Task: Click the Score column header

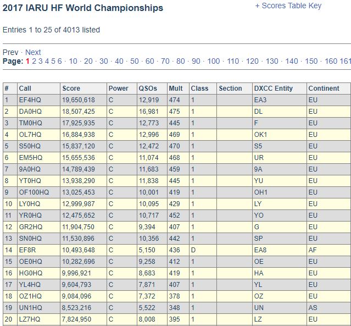Action: point(71,89)
